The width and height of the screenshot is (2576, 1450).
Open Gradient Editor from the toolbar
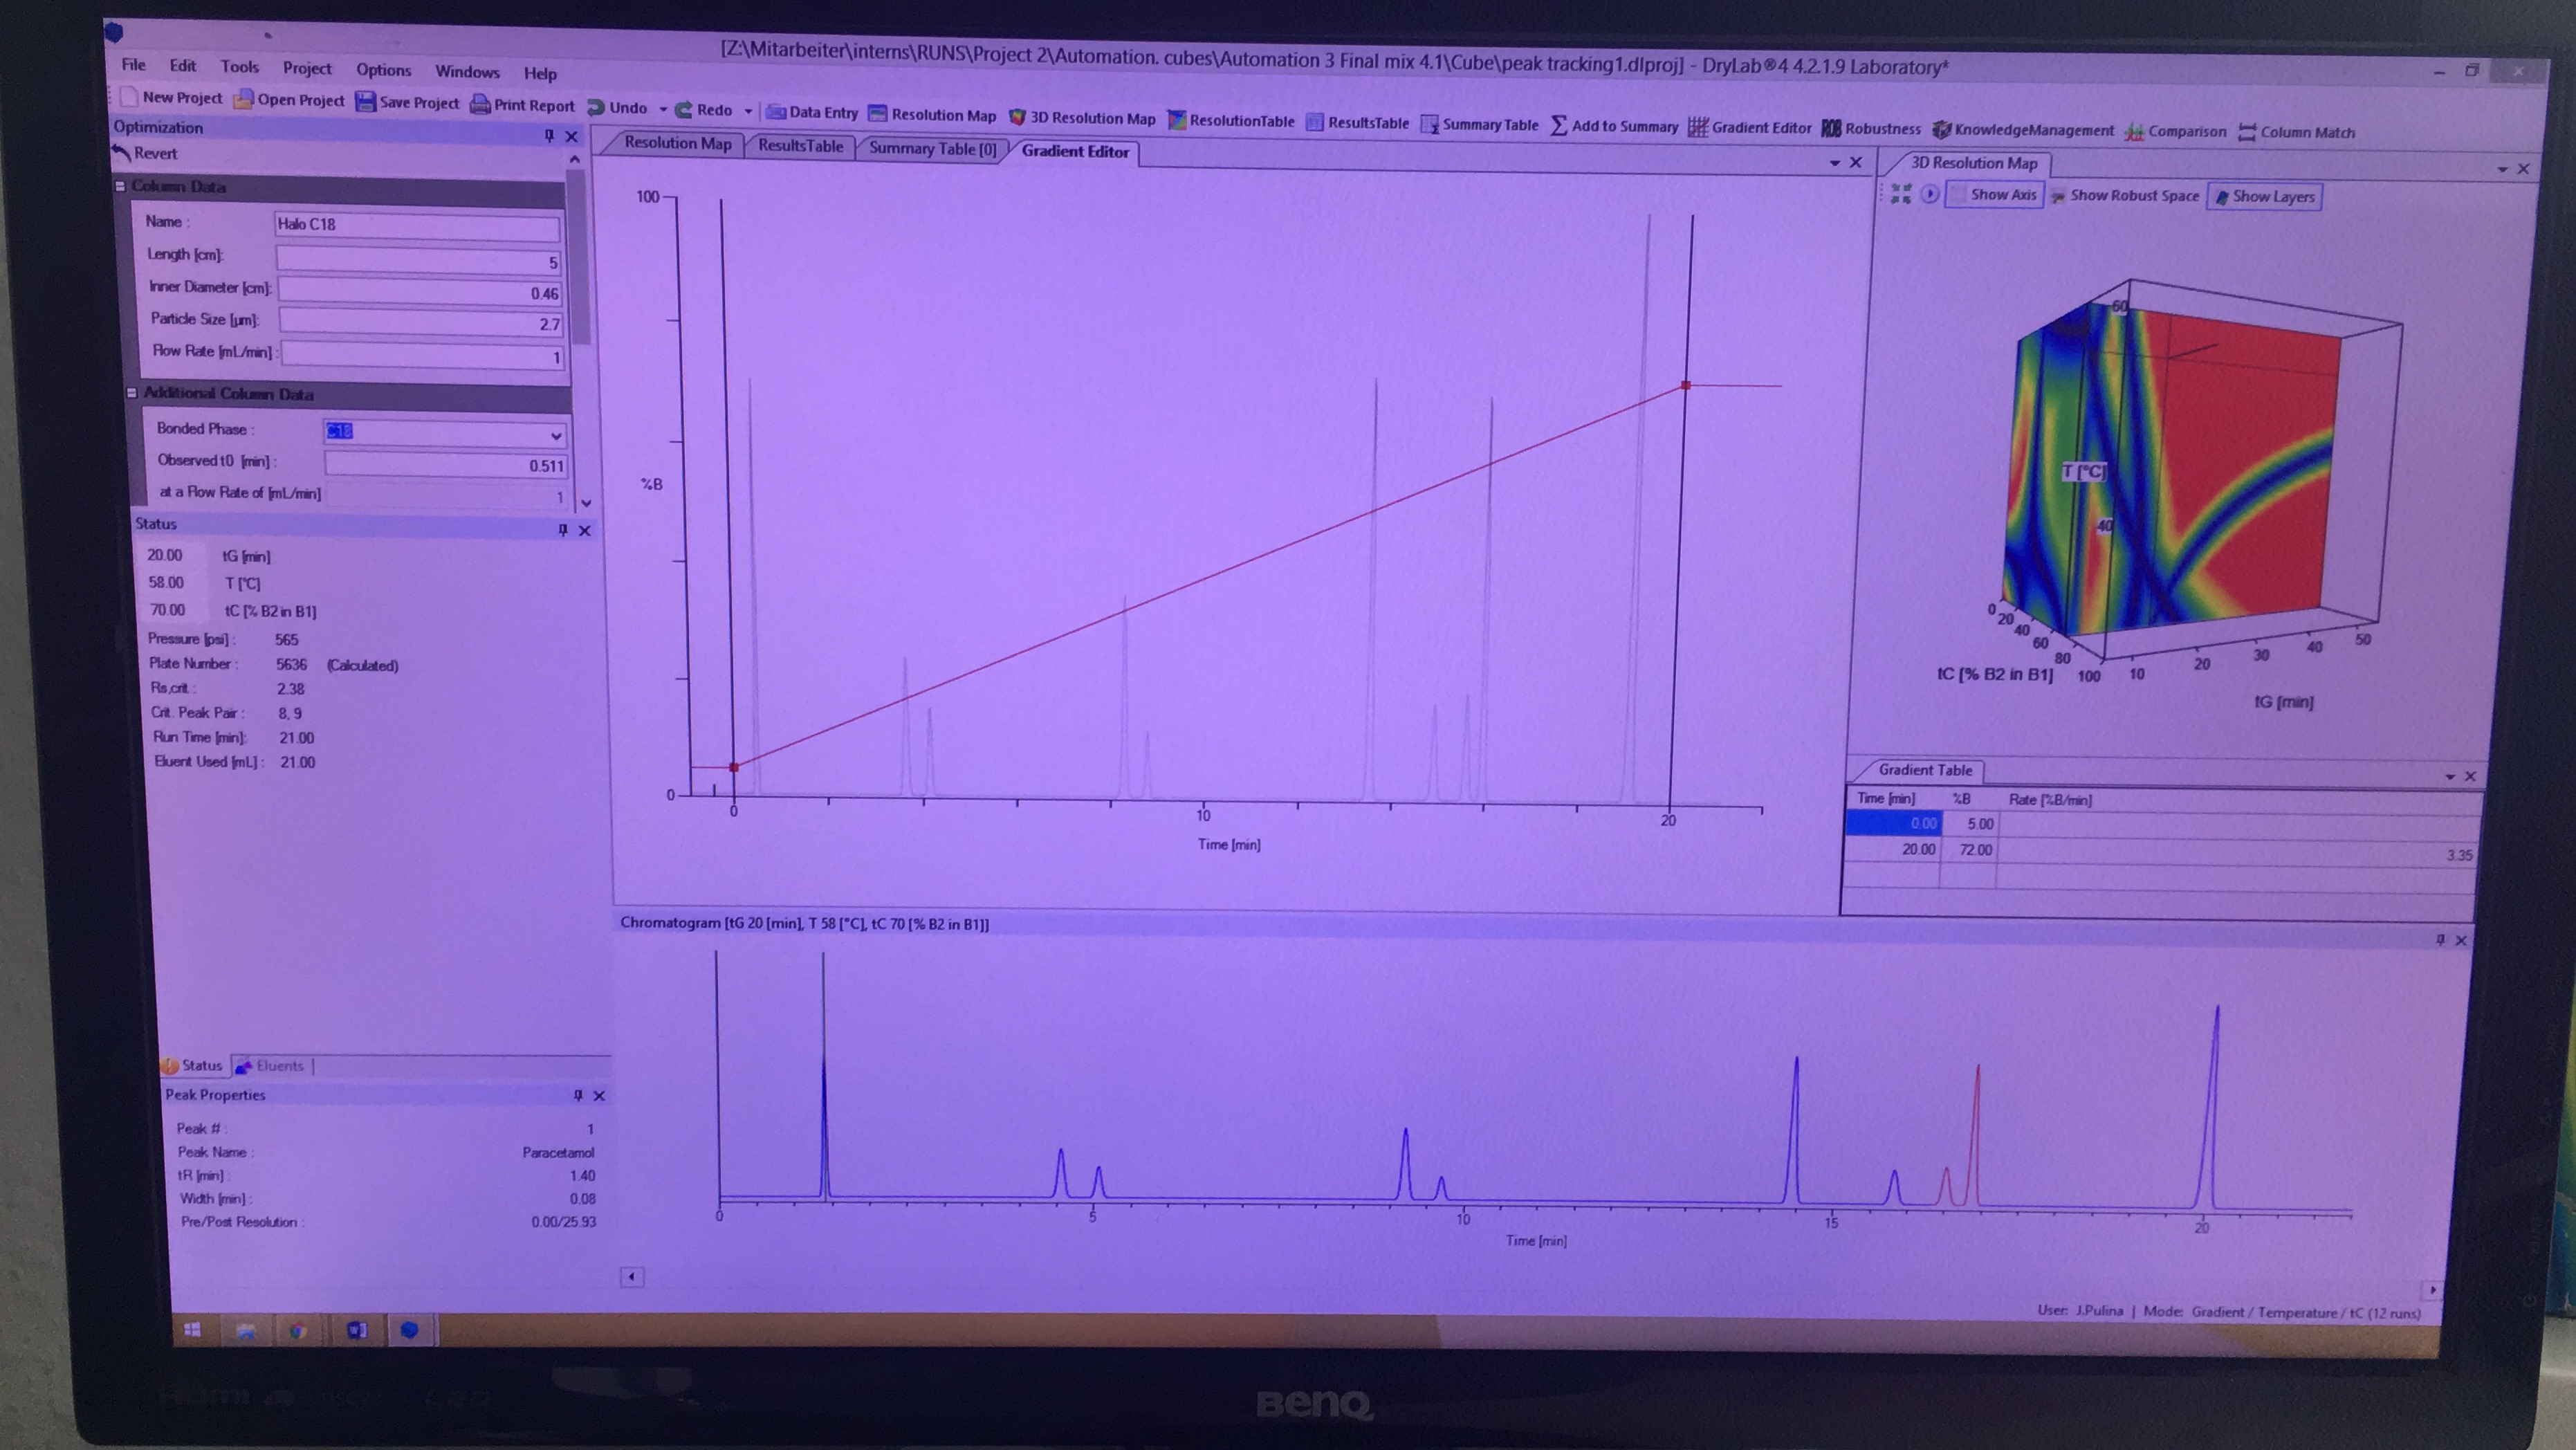click(x=1749, y=127)
